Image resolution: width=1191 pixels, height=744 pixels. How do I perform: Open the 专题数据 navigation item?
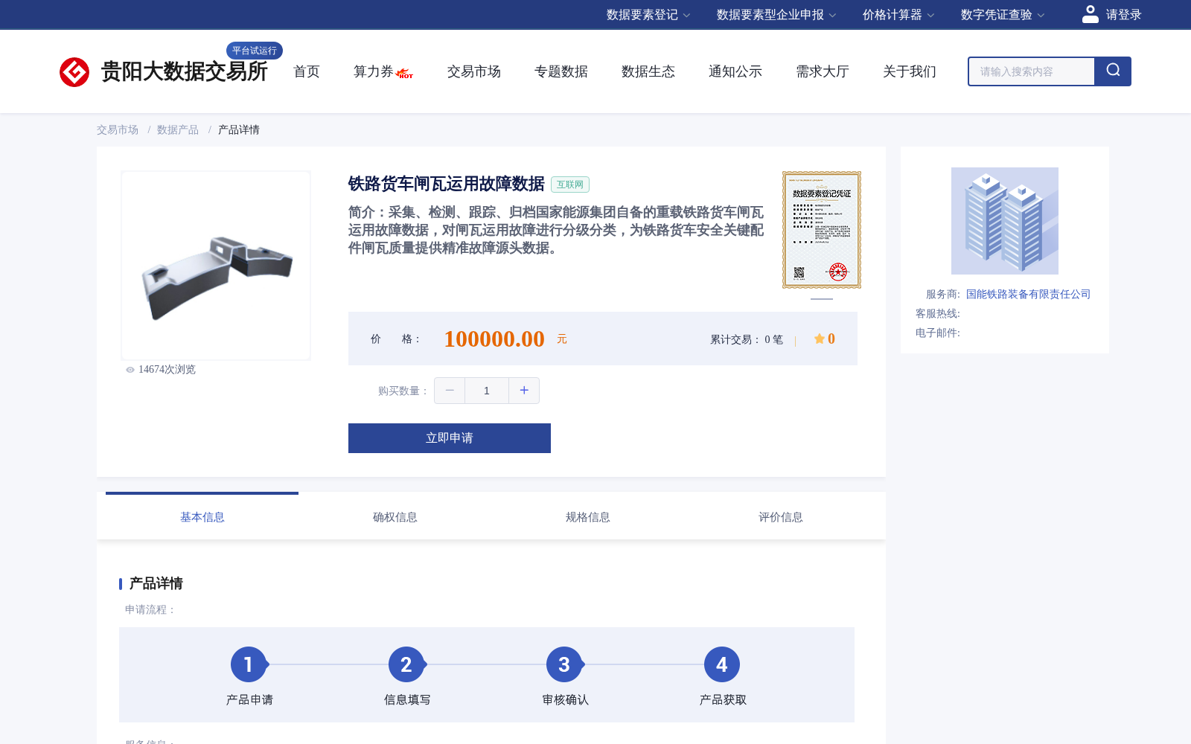click(x=561, y=71)
